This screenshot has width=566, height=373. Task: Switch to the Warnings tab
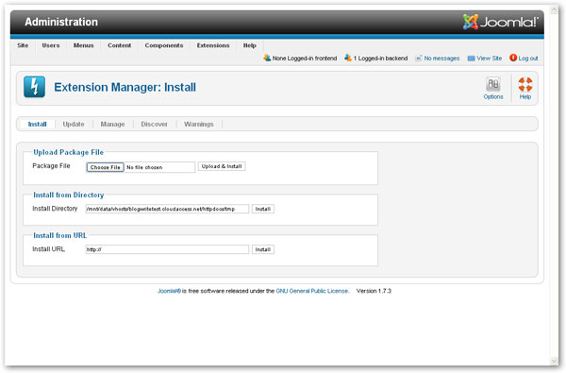199,124
